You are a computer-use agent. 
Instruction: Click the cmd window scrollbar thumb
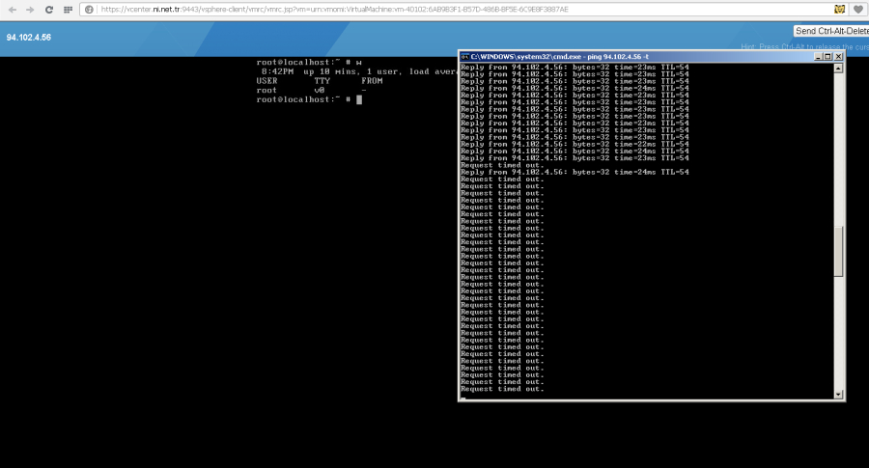(x=838, y=251)
